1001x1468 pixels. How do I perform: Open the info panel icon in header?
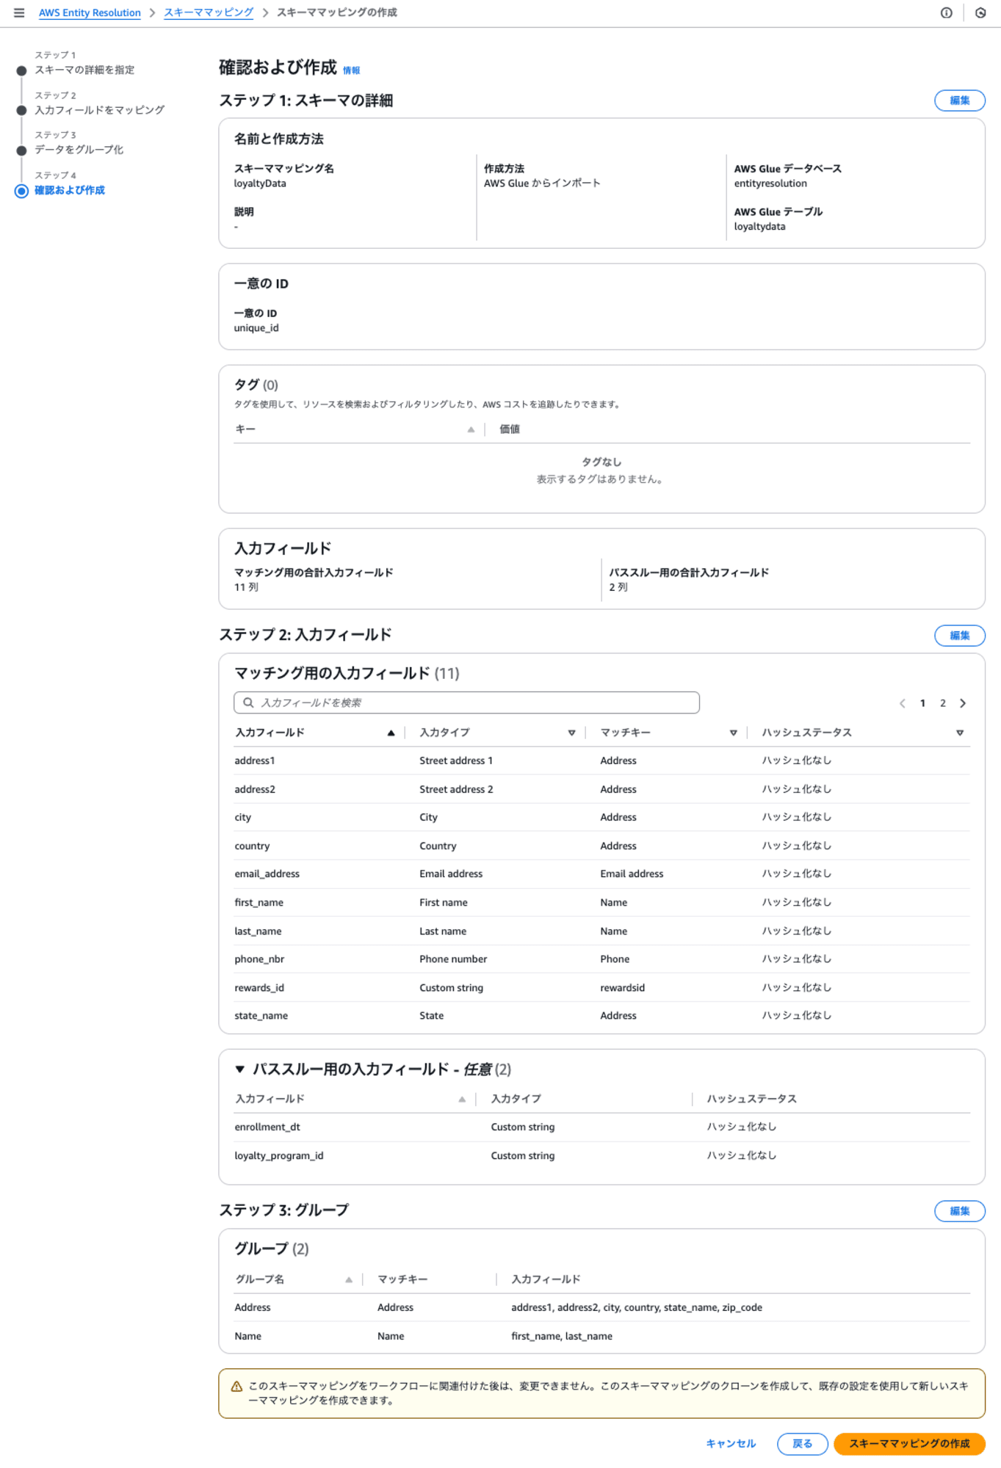946,12
